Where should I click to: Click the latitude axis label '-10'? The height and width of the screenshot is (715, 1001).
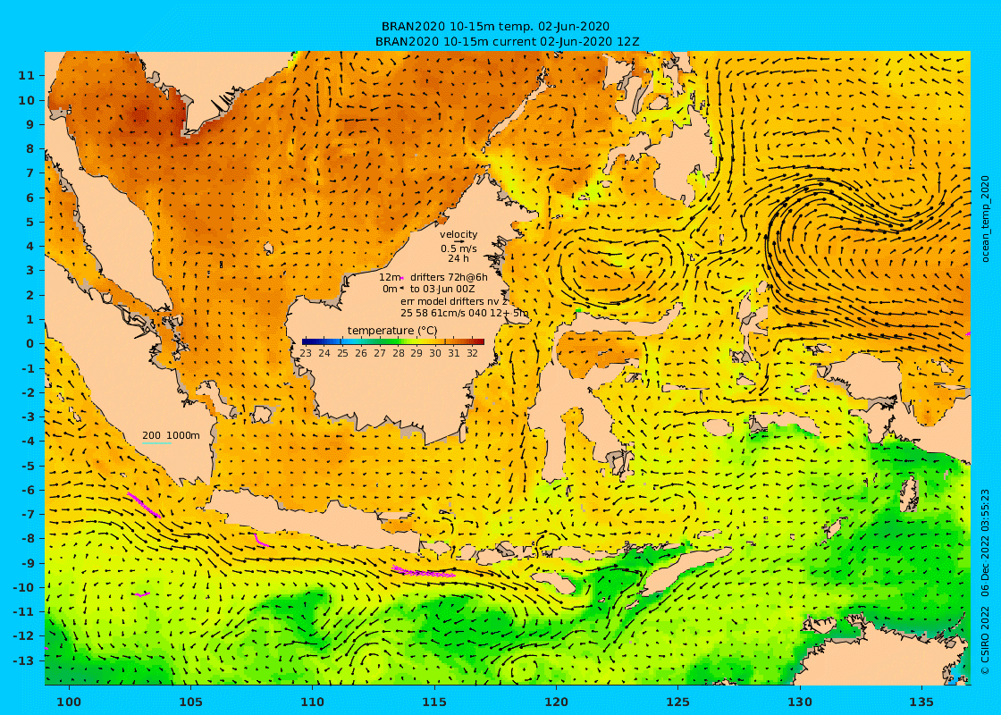(x=24, y=587)
